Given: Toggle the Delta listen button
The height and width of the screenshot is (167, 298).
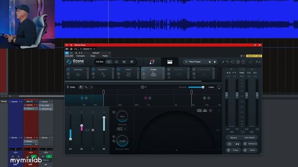Looking at the screenshot, I should pos(71,87).
